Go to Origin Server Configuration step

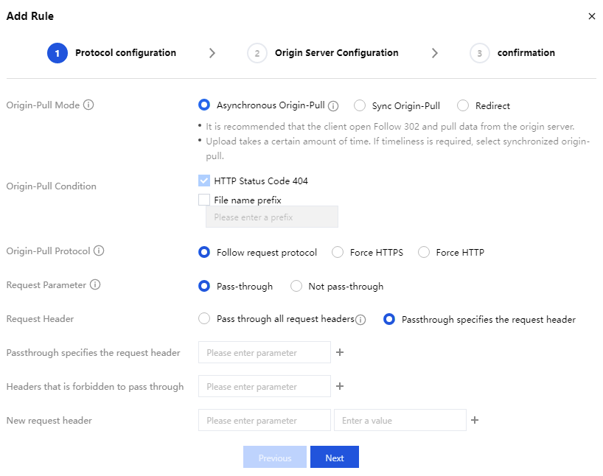(x=336, y=53)
